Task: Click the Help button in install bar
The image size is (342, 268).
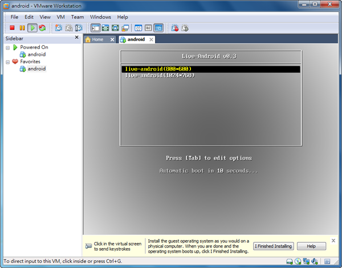Action: [x=311, y=246]
